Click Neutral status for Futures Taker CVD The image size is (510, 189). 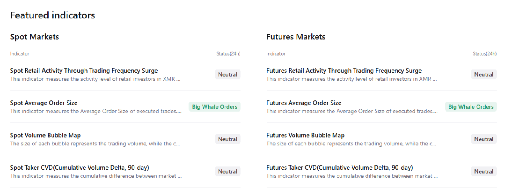click(x=484, y=171)
